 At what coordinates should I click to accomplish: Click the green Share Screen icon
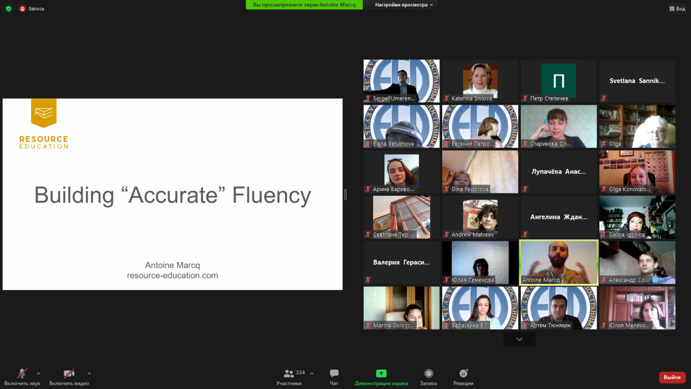click(381, 374)
